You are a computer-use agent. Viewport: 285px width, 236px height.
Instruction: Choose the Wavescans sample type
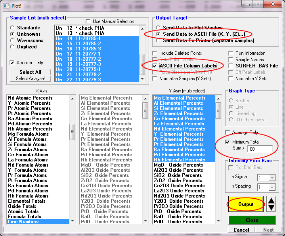tap(13, 40)
